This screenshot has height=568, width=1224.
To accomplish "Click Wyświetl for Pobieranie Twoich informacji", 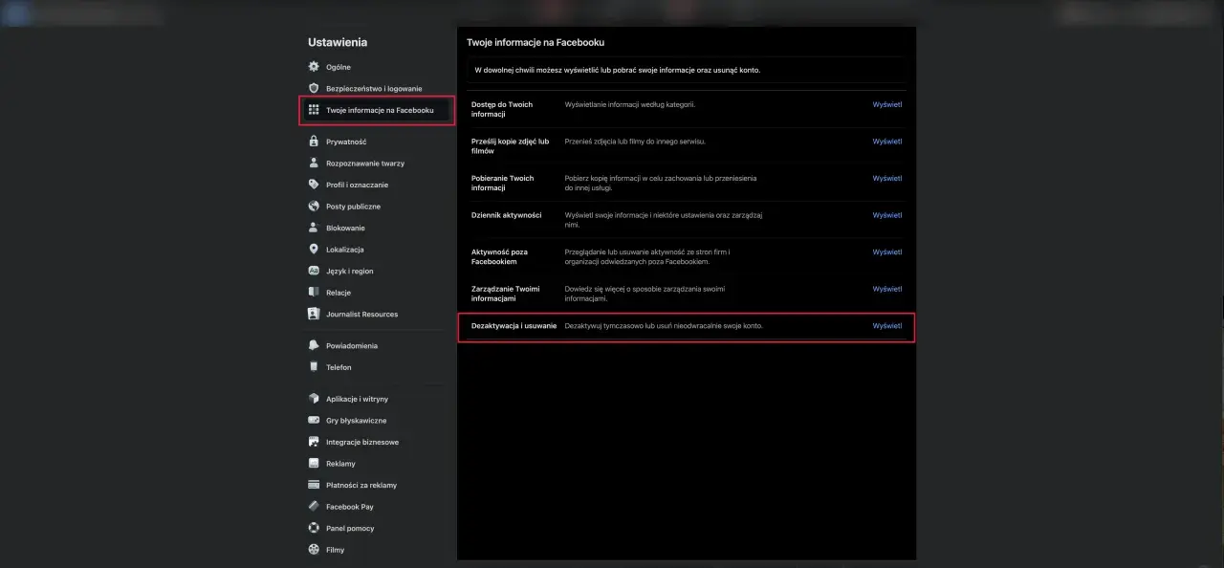I will (887, 178).
